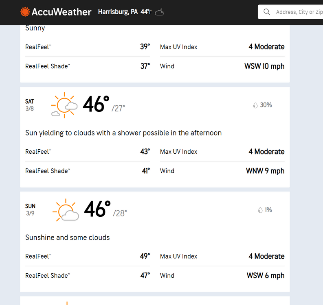
Task: Click the raindrop icon beside 30%
Action: tap(255, 105)
